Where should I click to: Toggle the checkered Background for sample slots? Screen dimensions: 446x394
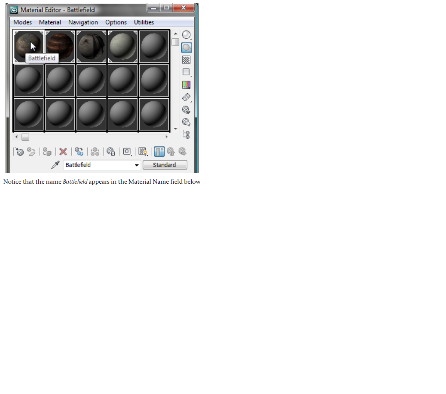[x=186, y=60]
